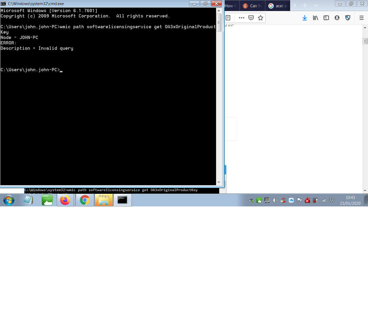Save the page to Pocket
Screen dimensions: 368x322
pos(251,18)
